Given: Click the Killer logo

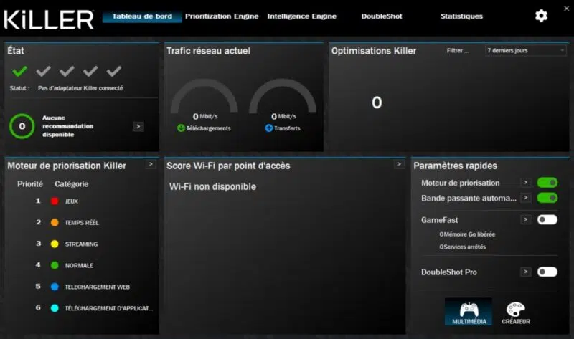Looking at the screenshot, I should pyautogui.click(x=49, y=19).
